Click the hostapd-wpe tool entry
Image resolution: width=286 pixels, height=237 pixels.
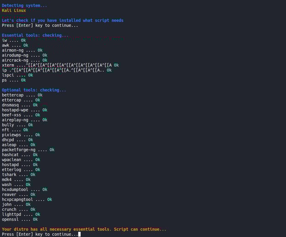[x=24, y=110]
